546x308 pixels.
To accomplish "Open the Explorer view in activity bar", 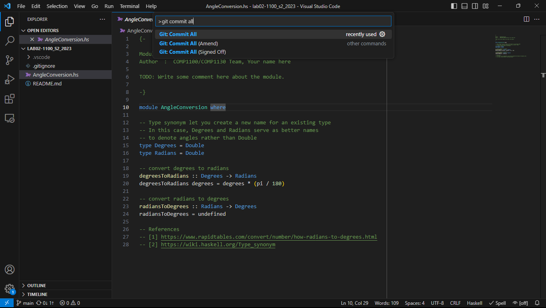I will point(10,22).
